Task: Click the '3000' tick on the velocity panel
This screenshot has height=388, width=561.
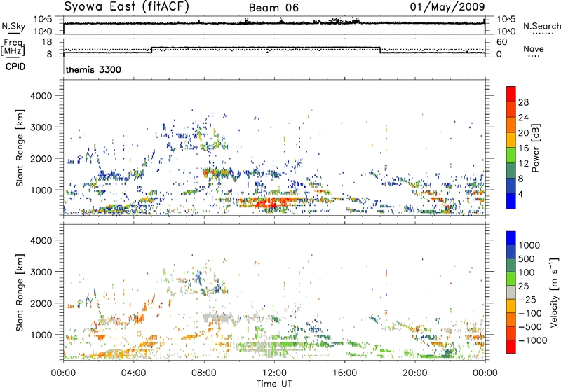Action: (41, 272)
